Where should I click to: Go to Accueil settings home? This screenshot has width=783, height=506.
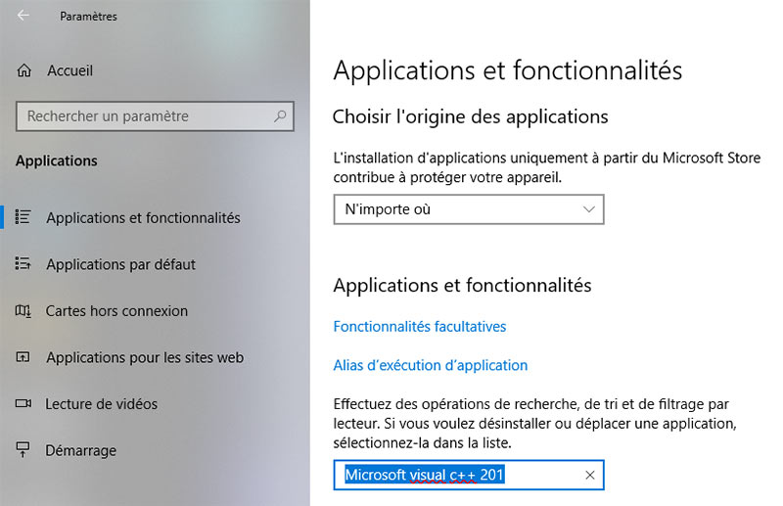[69, 70]
